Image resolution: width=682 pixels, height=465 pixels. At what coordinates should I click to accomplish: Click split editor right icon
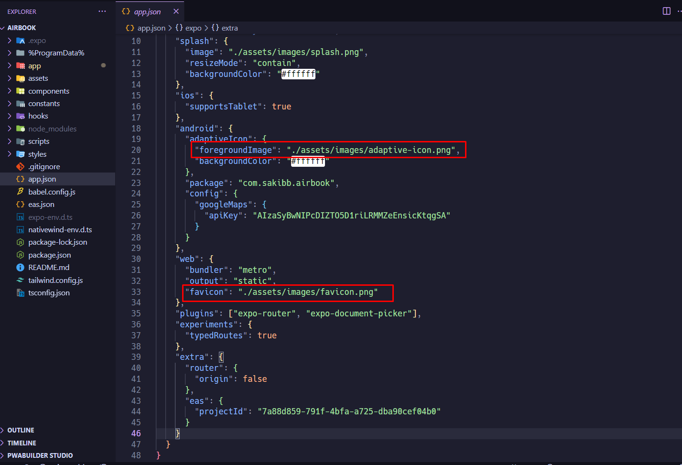(667, 11)
